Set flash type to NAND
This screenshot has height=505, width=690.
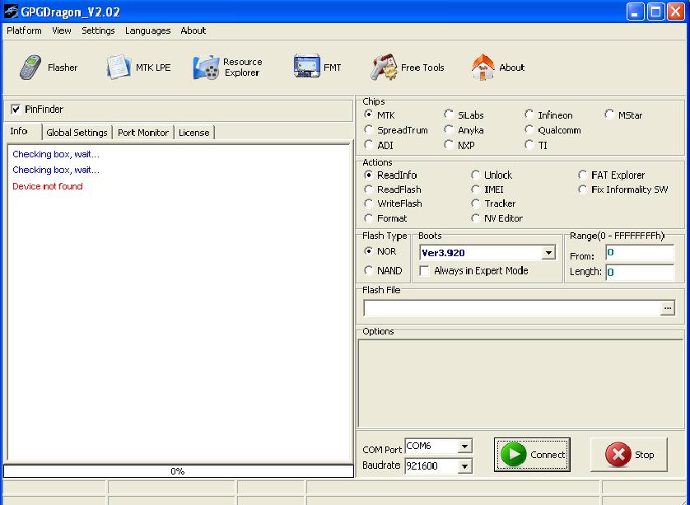point(369,271)
